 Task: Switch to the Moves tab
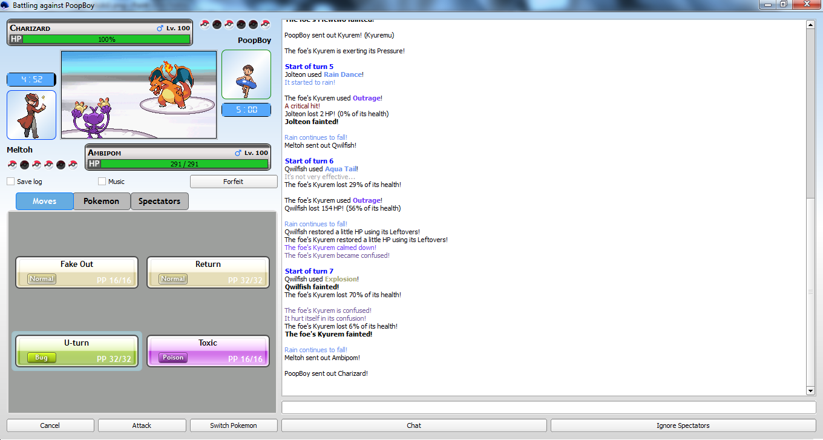click(x=45, y=201)
